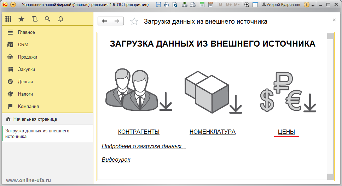Click the ЦЕНЫ link
Image resolution: width=342 pixels, height=186 pixels.
[x=286, y=132]
